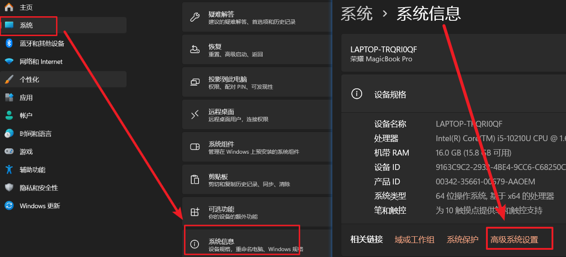Viewport: 566px width, 257px height.
Task: Click the network Wi-Fi icon in sidebar
Action: click(x=9, y=61)
